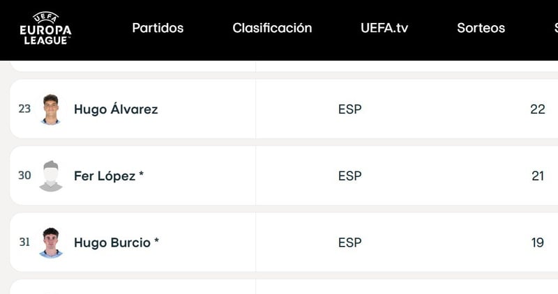Select the Sorteos navigation item

pos(481,28)
